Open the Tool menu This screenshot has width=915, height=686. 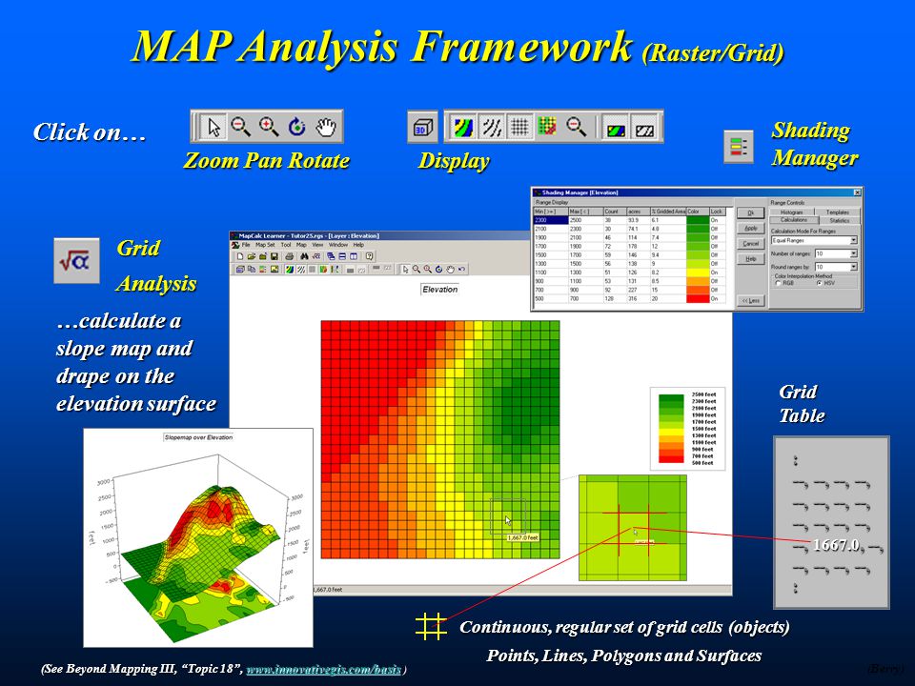point(286,245)
